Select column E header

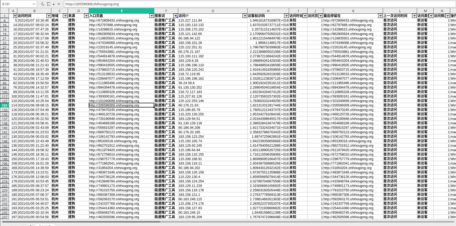point(121,11)
